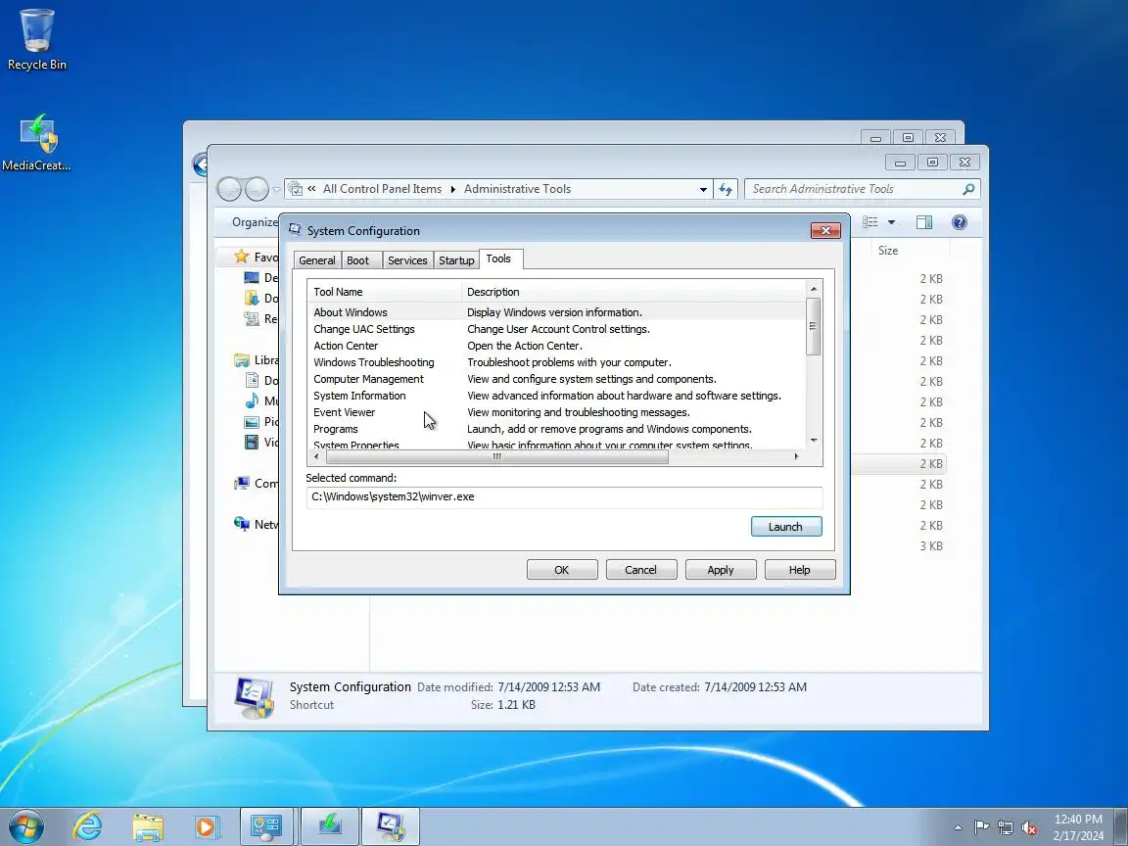The height and width of the screenshot is (846, 1128).
Task: Select Favorites star in navigation pane
Action: pyautogui.click(x=242, y=257)
